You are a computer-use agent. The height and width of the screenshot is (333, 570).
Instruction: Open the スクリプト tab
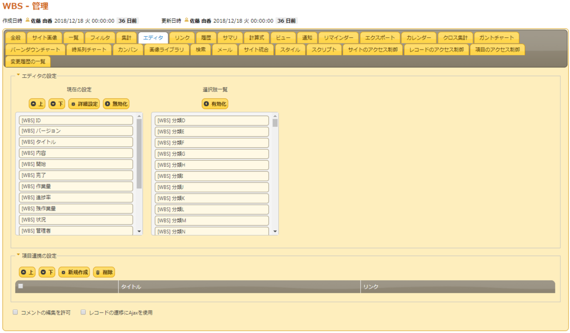tap(324, 49)
